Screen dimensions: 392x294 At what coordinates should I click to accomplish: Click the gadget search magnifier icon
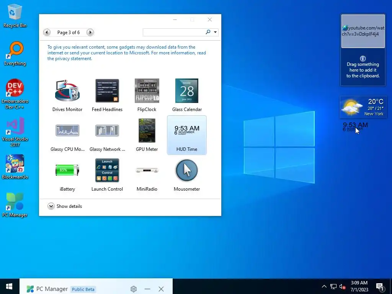pos(208,32)
